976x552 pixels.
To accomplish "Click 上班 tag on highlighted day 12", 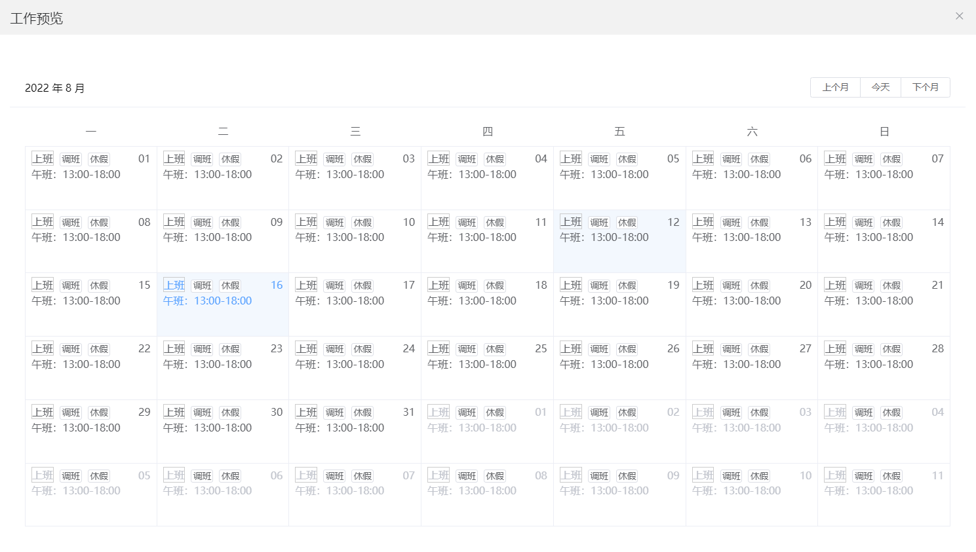I will tap(571, 222).
